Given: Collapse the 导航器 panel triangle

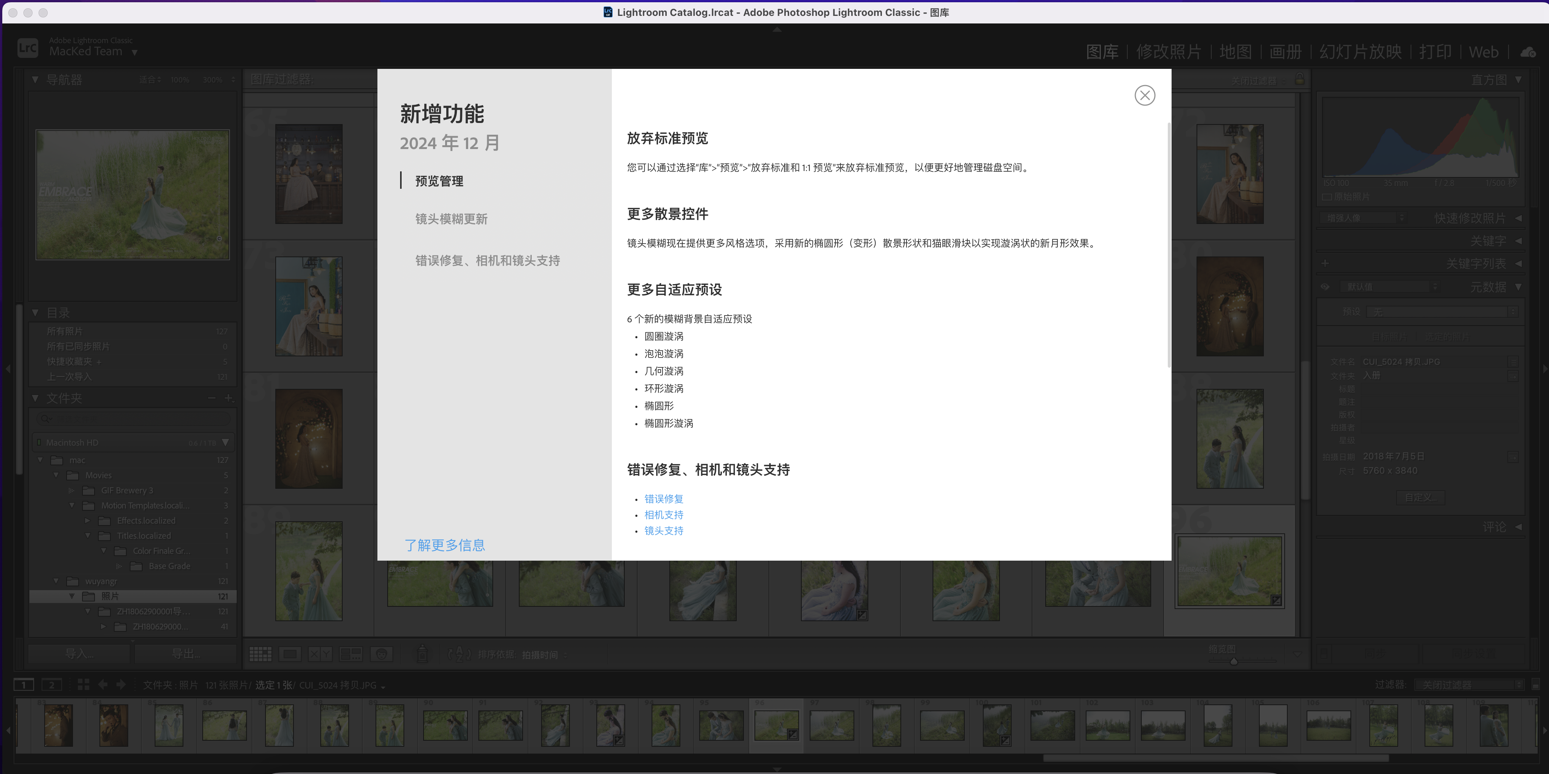Looking at the screenshot, I should [x=35, y=79].
